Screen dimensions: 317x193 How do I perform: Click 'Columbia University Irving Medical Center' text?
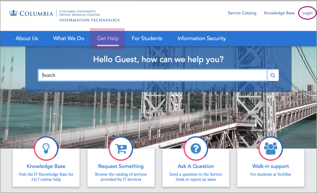[80, 13]
